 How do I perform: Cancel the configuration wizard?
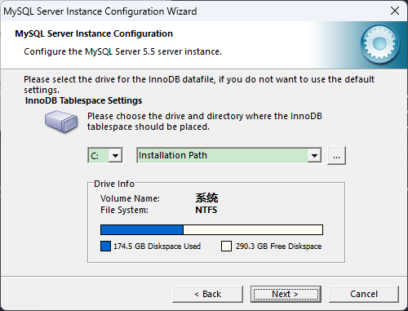coord(364,294)
